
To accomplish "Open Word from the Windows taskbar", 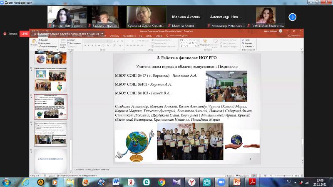I will (116, 182).
